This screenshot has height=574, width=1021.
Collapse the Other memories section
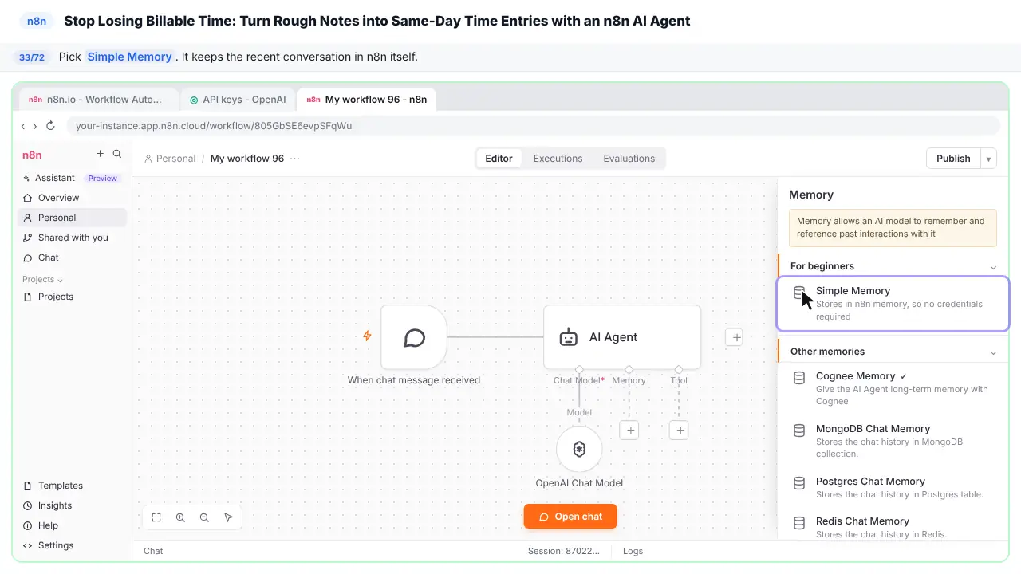point(993,352)
